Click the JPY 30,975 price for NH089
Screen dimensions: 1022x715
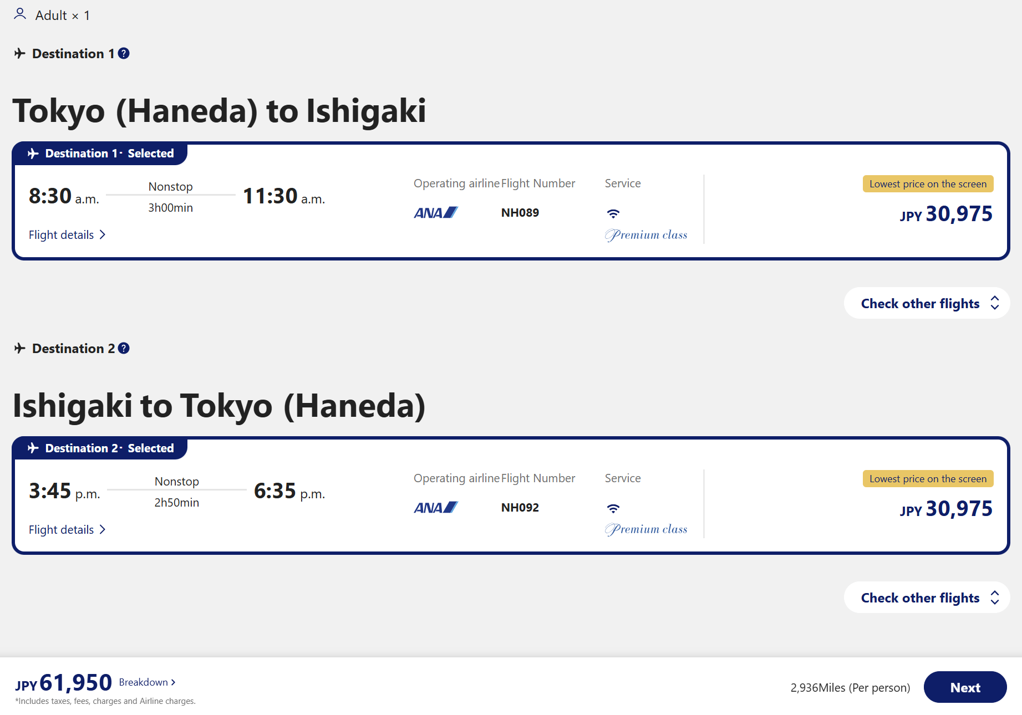click(946, 214)
